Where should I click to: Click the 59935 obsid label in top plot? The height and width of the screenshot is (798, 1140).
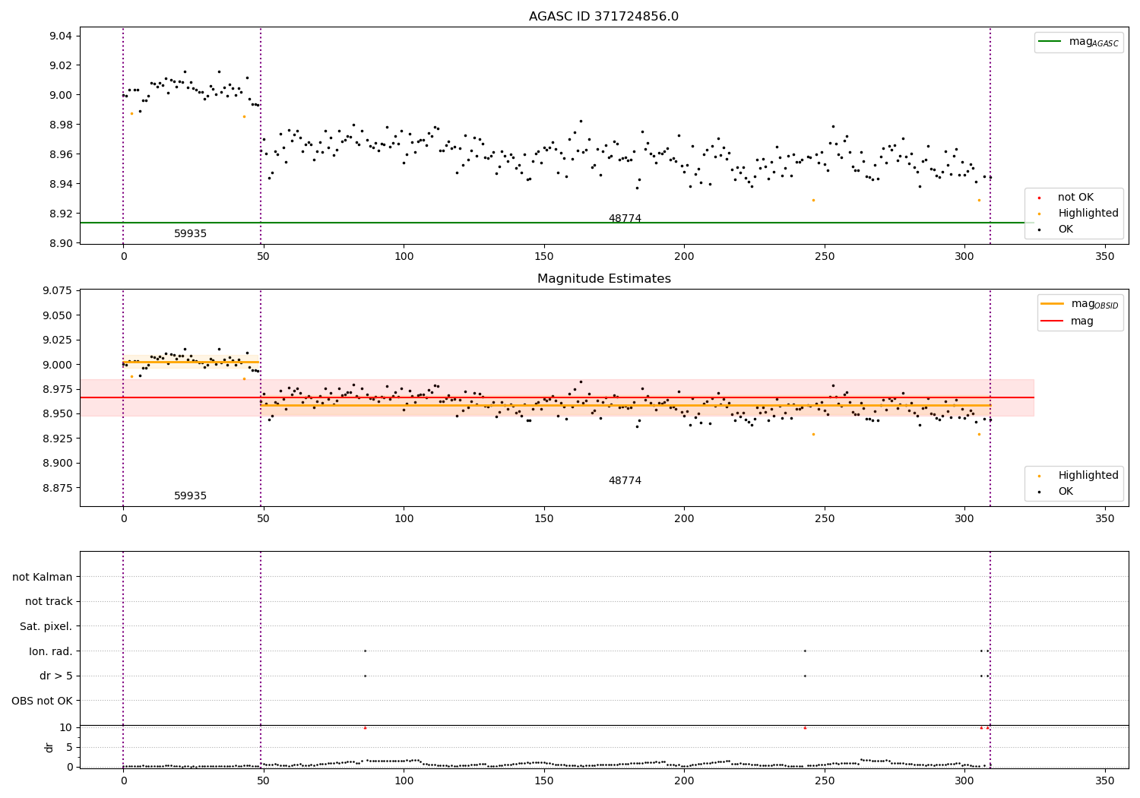pyautogui.click(x=190, y=234)
